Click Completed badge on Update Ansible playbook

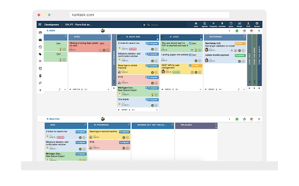240,55
